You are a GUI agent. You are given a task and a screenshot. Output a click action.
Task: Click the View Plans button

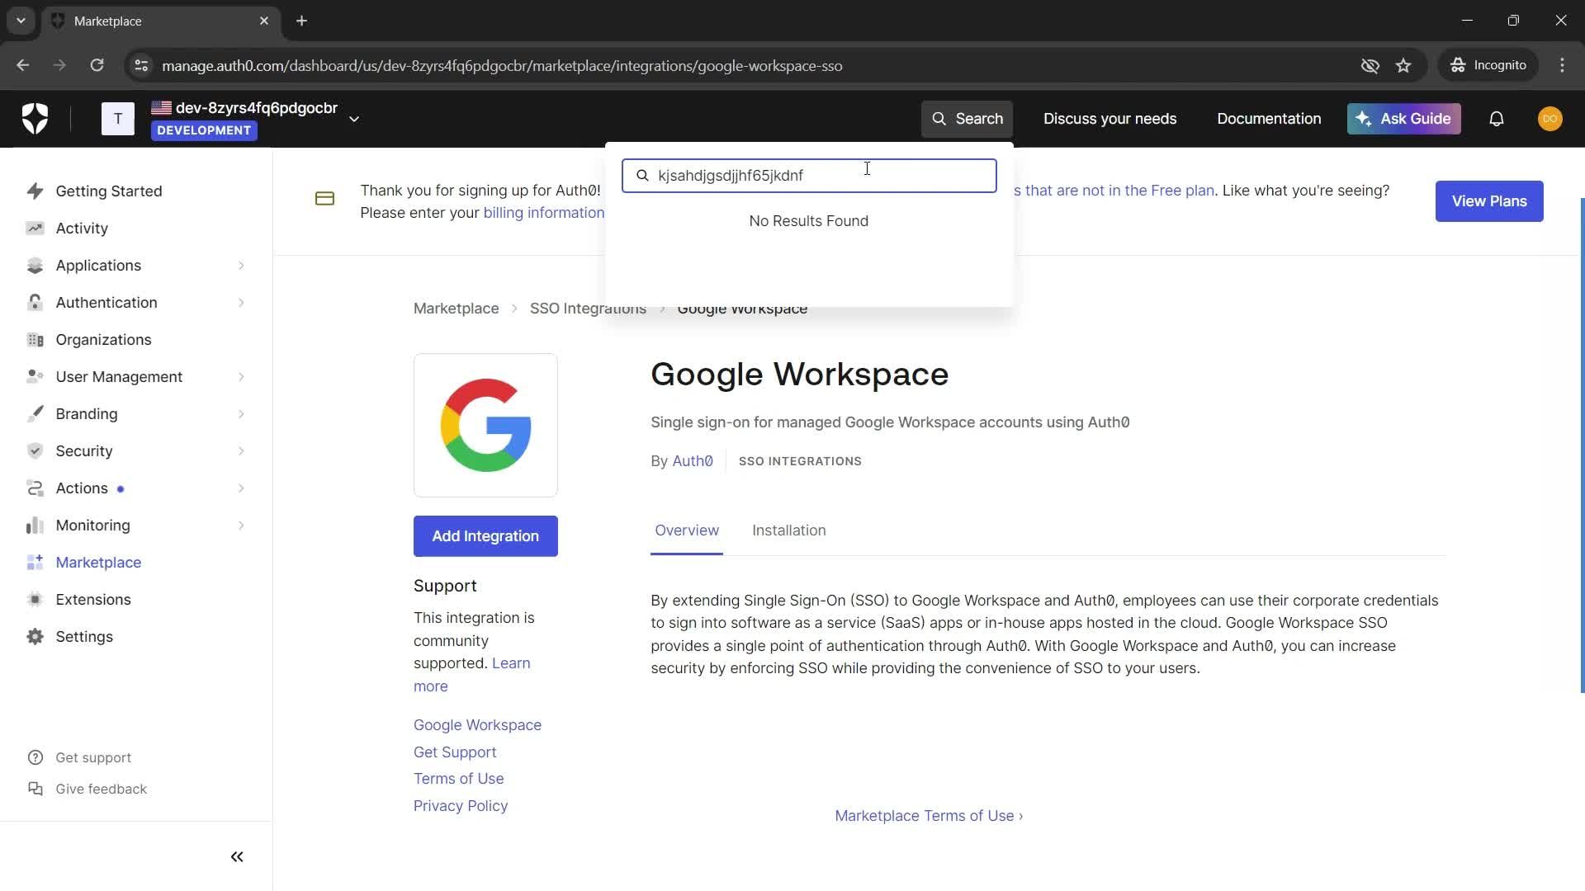[1489, 201]
